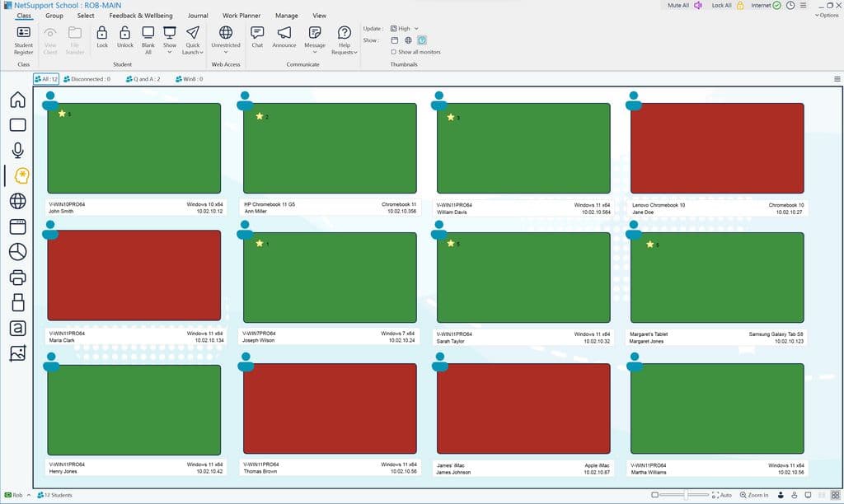Click the Auto thumbnail size button
The height and width of the screenshot is (504, 844).
point(720,495)
